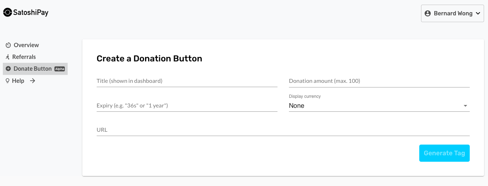The height and width of the screenshot is (186, 488).
Task: Focus the Title input field
Action: point(187,81)
